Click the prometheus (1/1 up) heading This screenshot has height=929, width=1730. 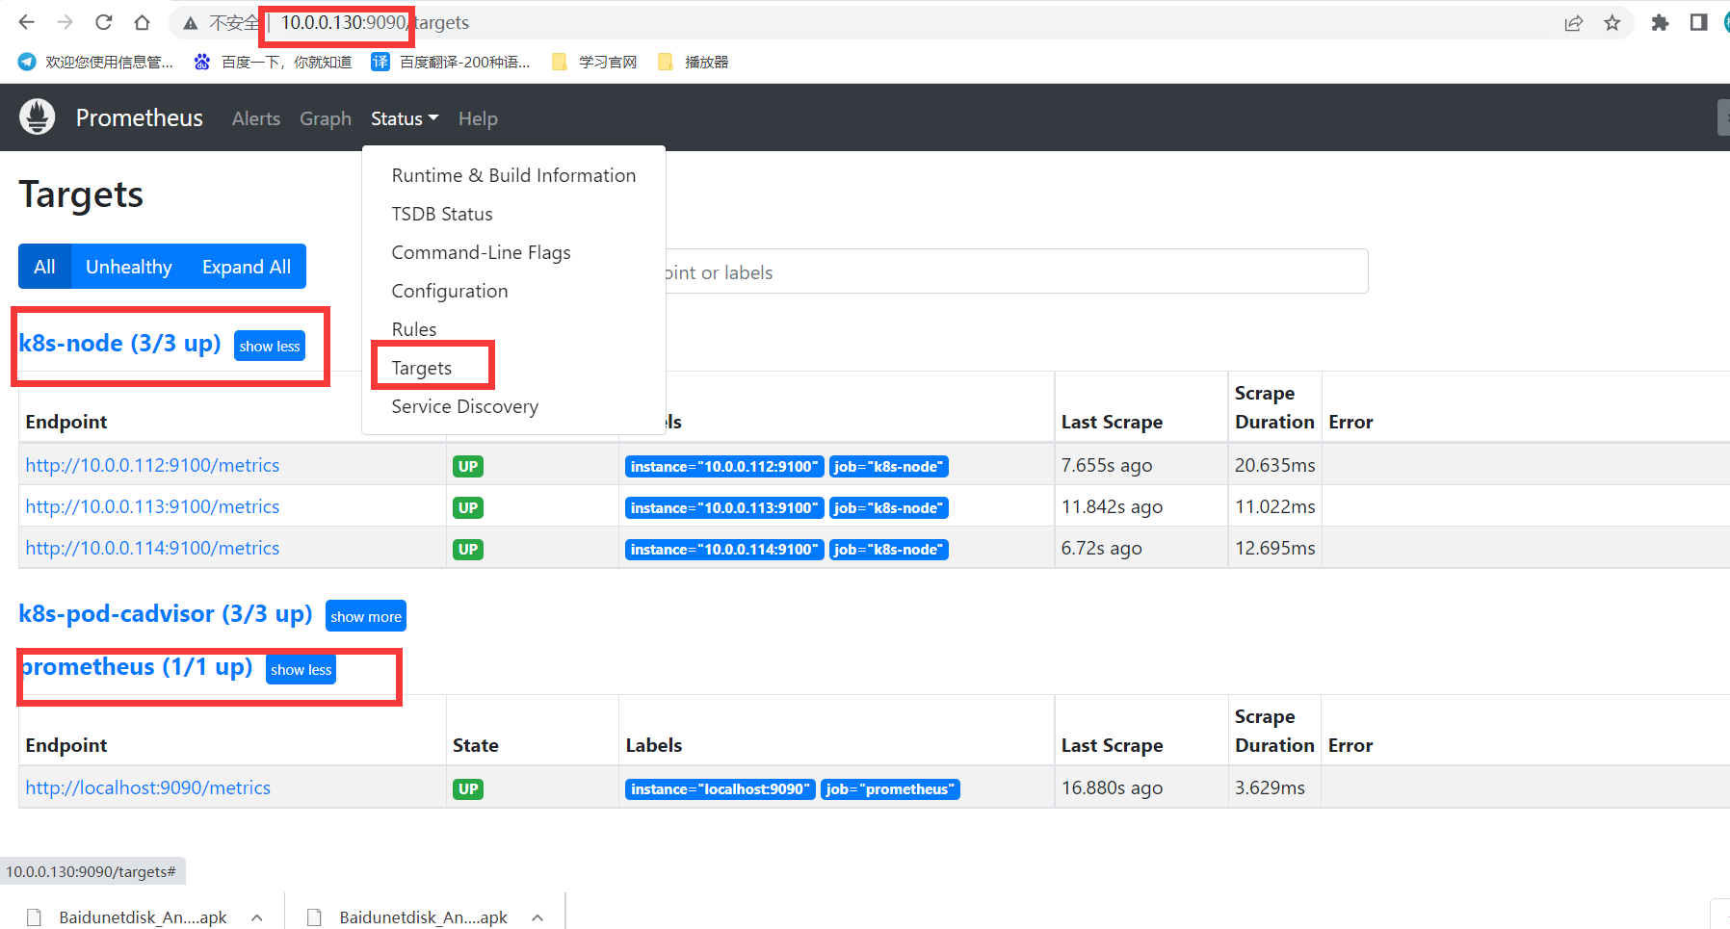tap(136, 667)
